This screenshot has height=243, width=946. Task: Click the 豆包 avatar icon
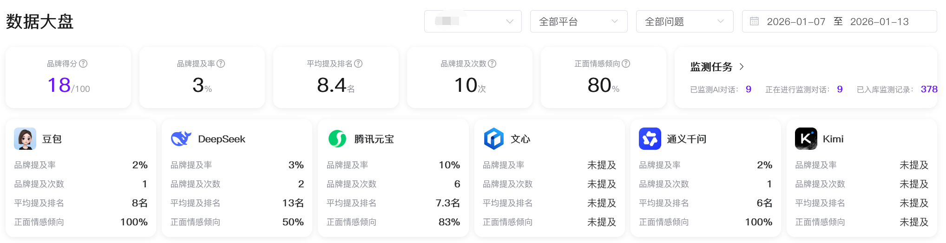pyautogui.click(x=25, y=139)
